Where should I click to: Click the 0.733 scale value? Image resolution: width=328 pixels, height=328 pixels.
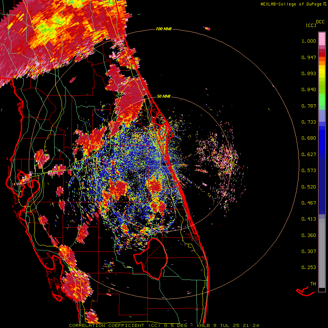309,122
